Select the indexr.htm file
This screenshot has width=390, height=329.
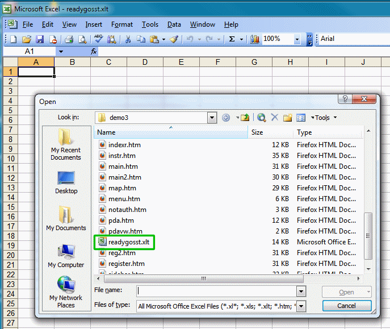tap(120, 145)
